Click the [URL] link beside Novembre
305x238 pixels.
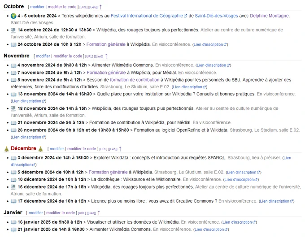point(89,56)
